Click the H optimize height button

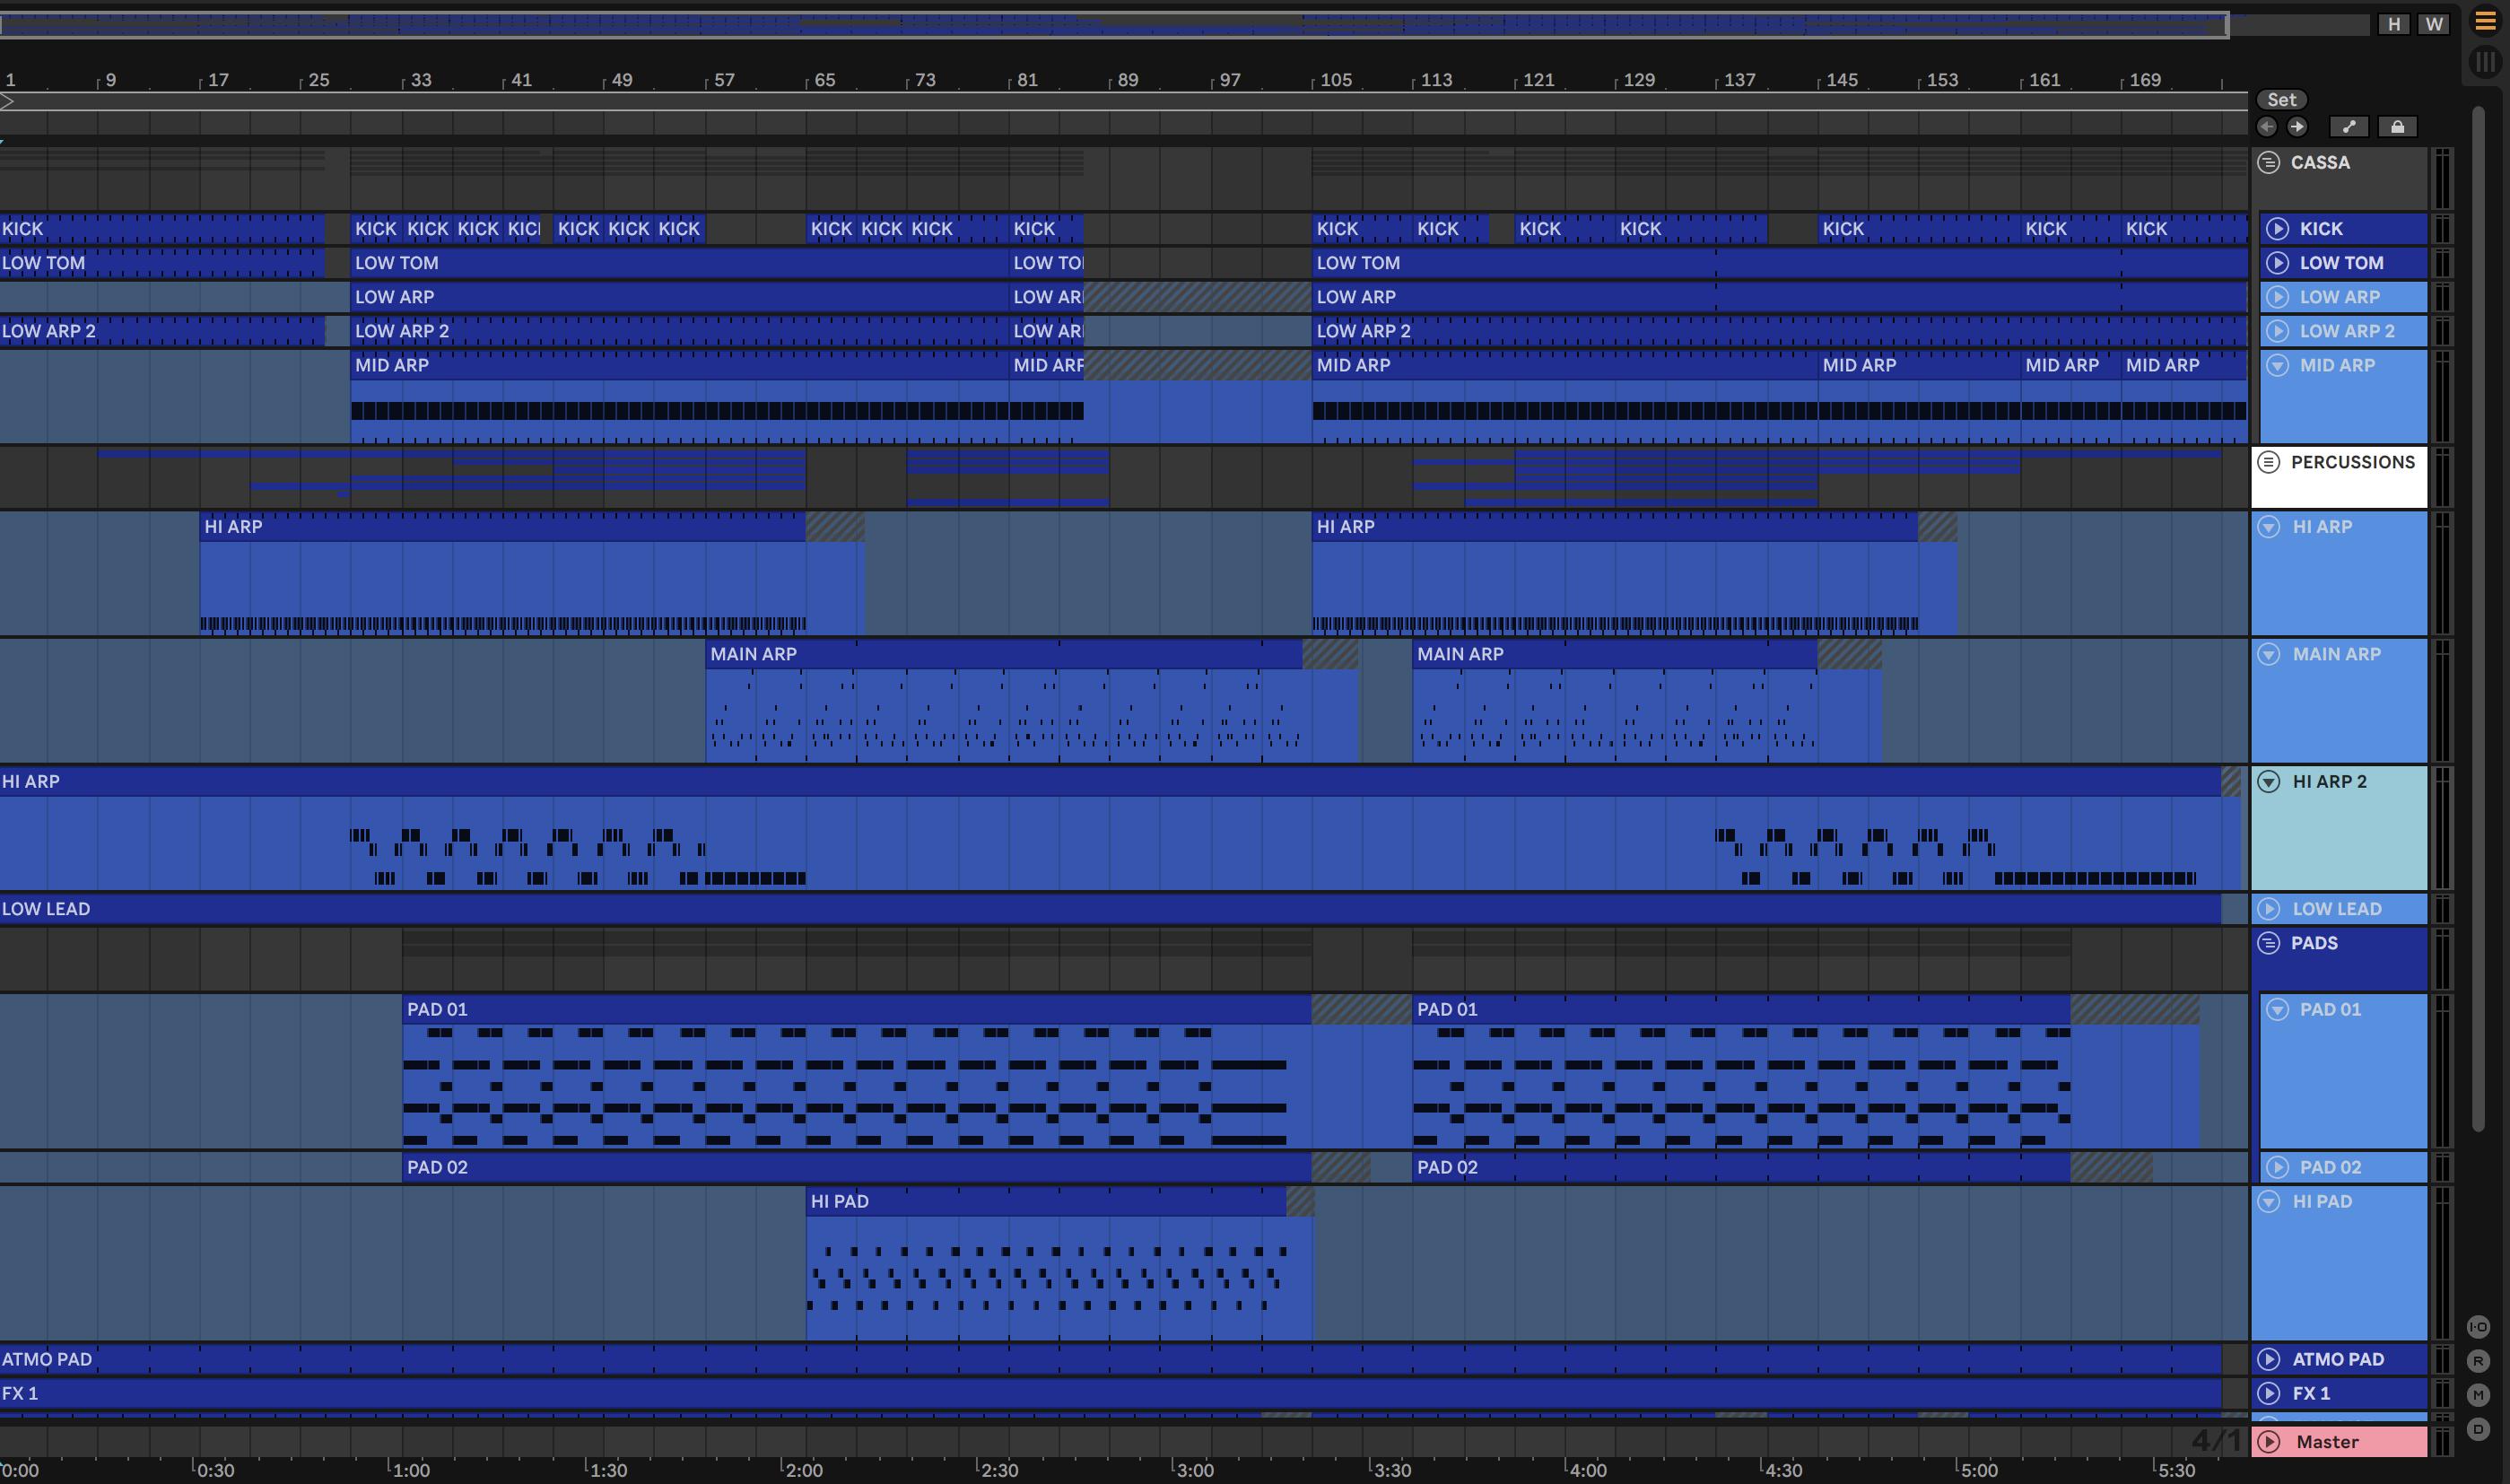point(2393,24)
